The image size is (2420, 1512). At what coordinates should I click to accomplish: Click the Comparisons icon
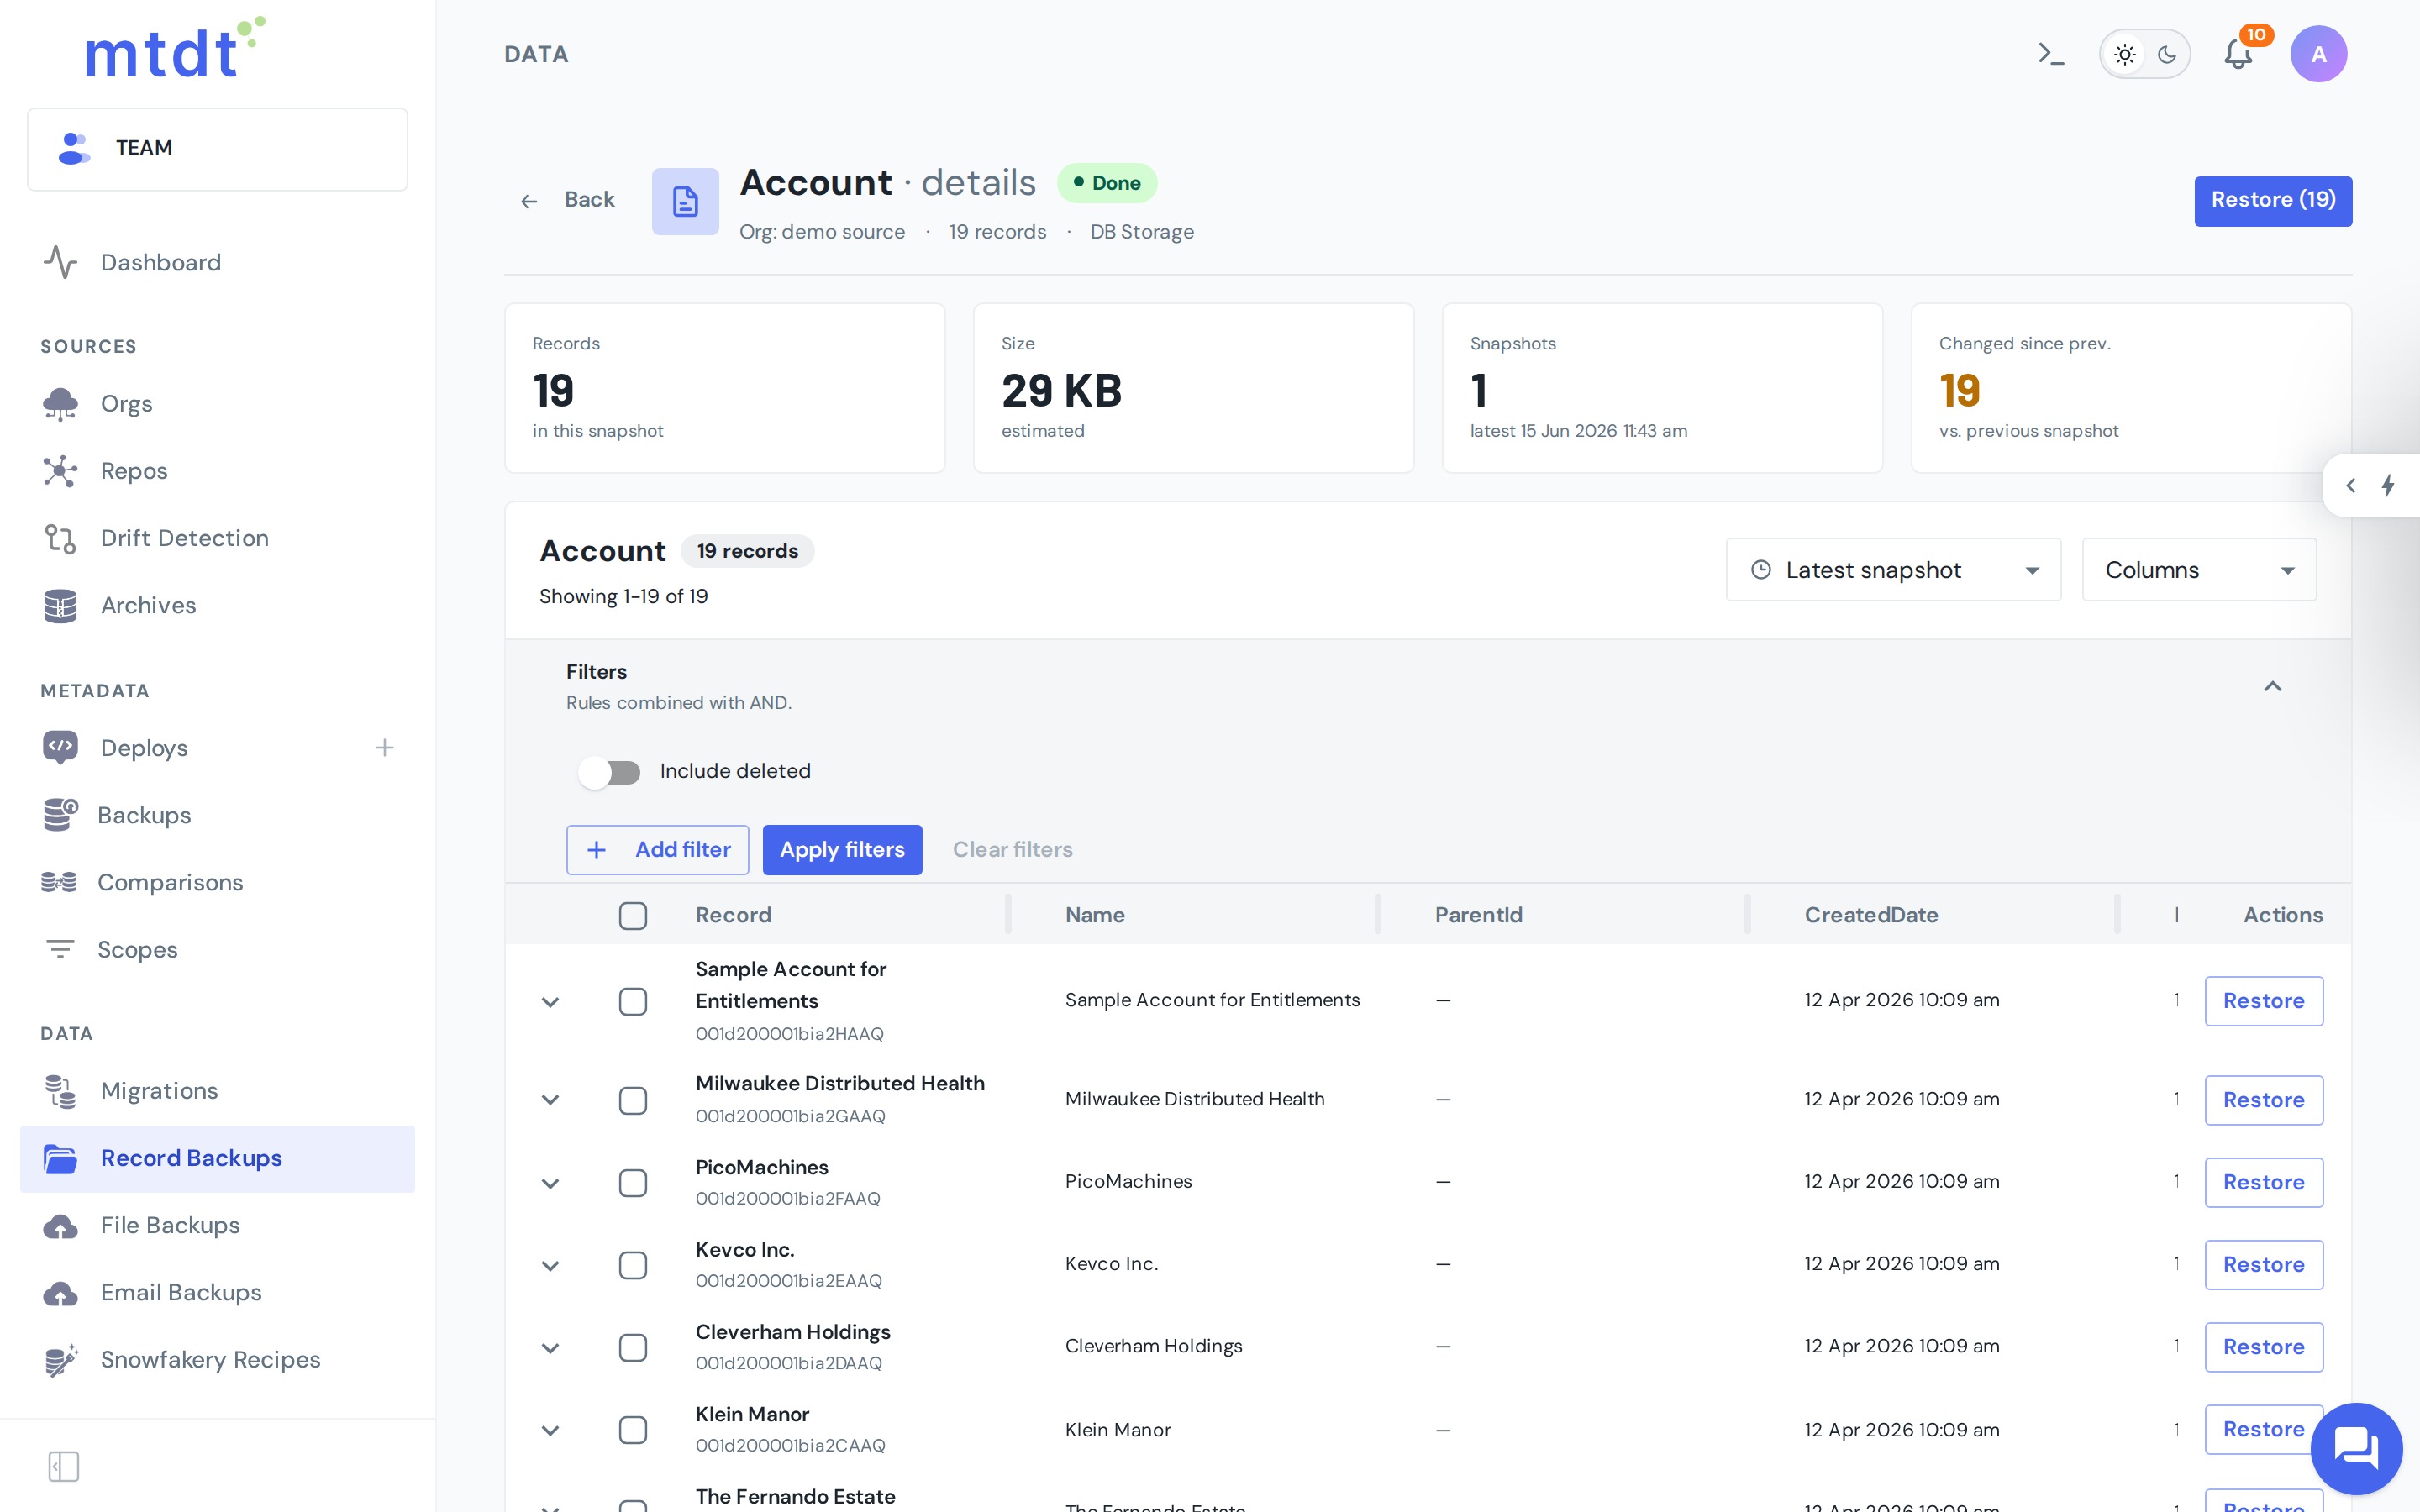click(x=59, y=882)
